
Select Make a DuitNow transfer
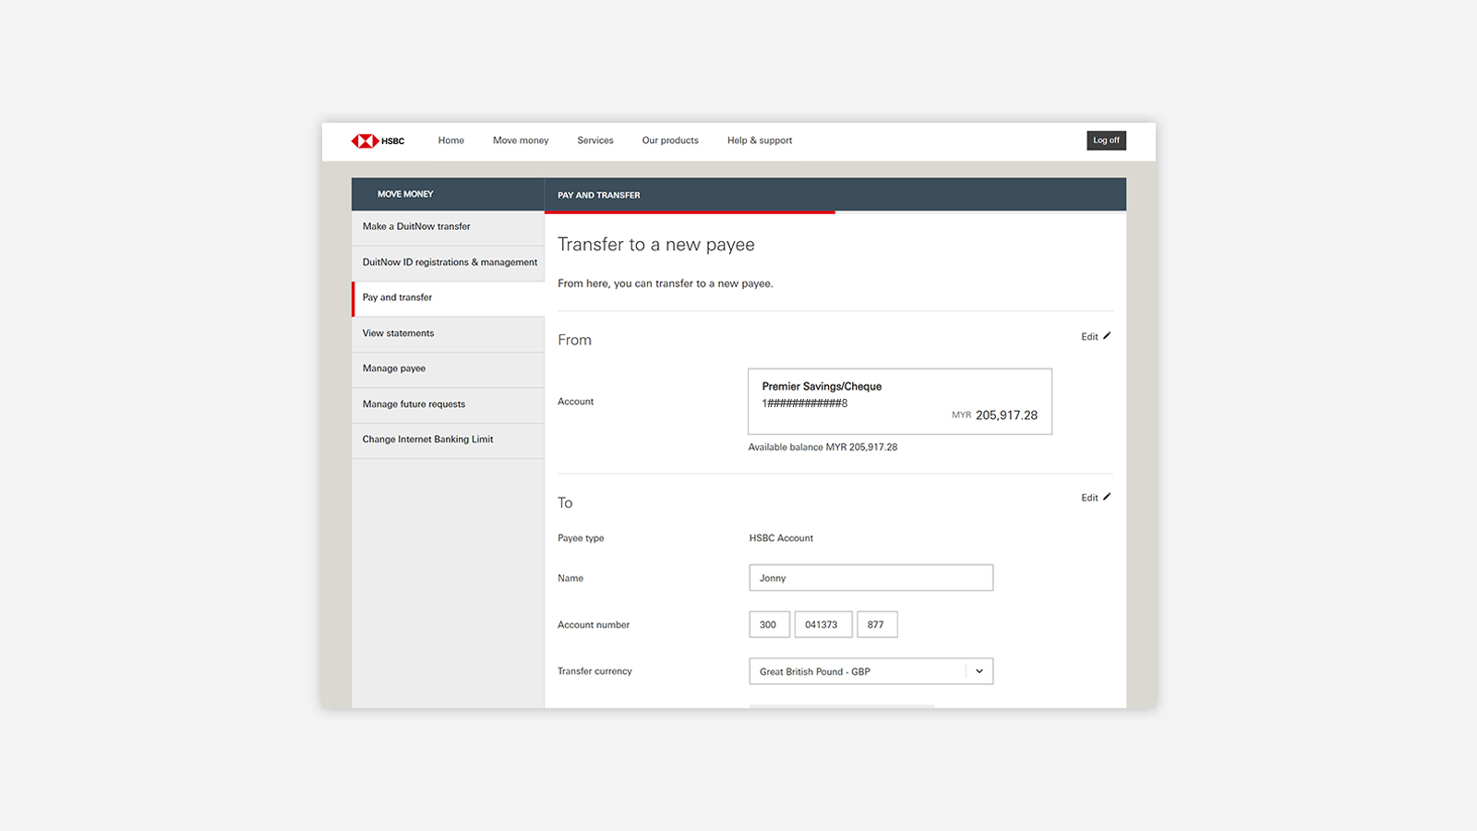pyautogui.click(x=448, y=227)
